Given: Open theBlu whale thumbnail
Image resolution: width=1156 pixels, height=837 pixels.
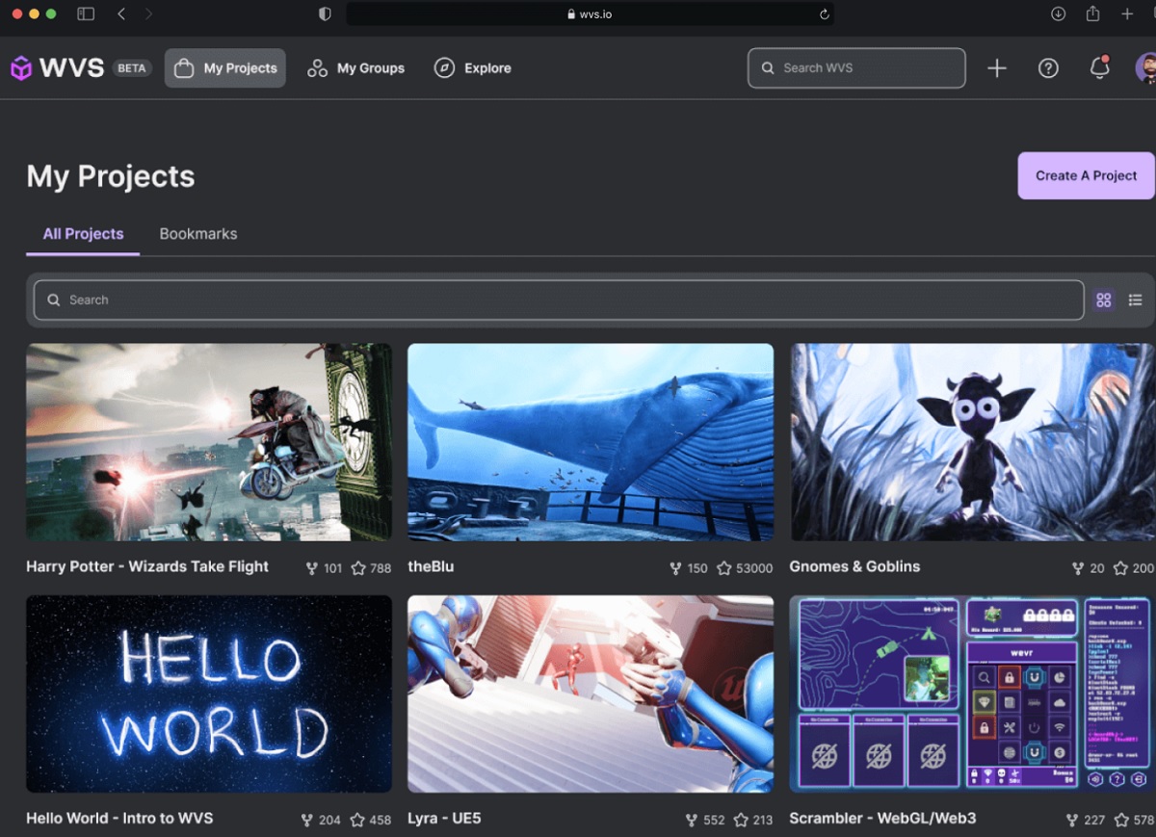Looking at the screenshot, I should point(591,442).
